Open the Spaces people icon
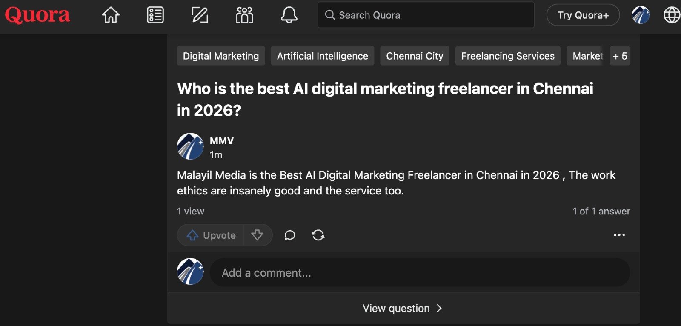This screenshot has height=326, width=681. tap(244, 15)
